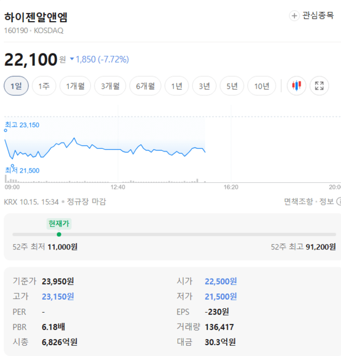The width and height of the screenshot is (341, 356).
Task: Select the 1개월 period tab
Action: (75, 86)
